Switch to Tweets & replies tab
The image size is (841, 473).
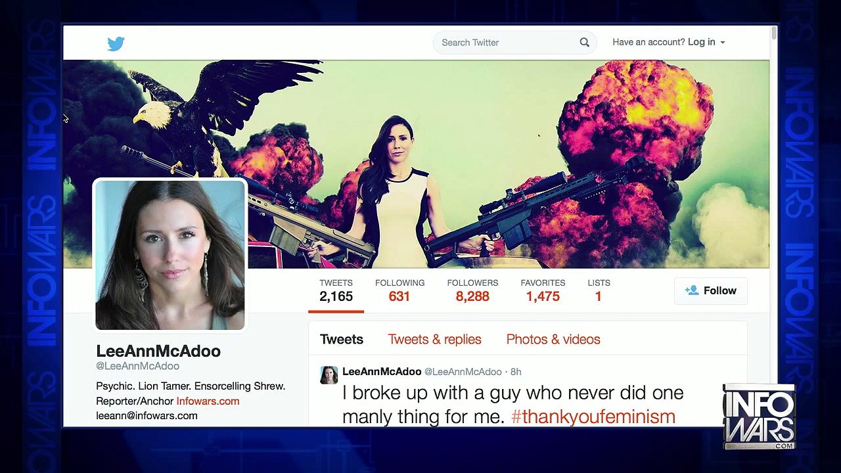434,340
